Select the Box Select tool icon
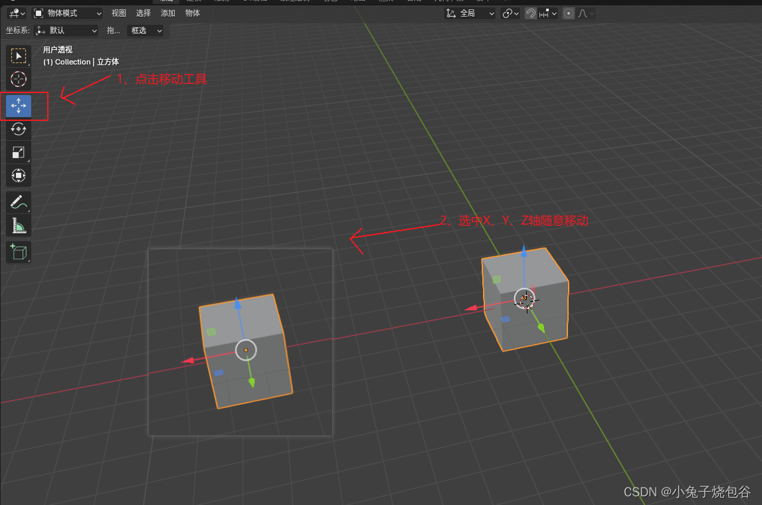762x505 pixels. 19,56
